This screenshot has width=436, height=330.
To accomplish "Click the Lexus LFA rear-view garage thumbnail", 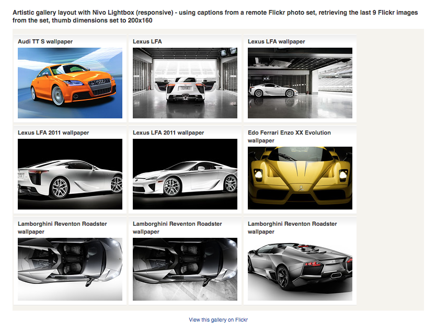I will click(x=185, y=83).
